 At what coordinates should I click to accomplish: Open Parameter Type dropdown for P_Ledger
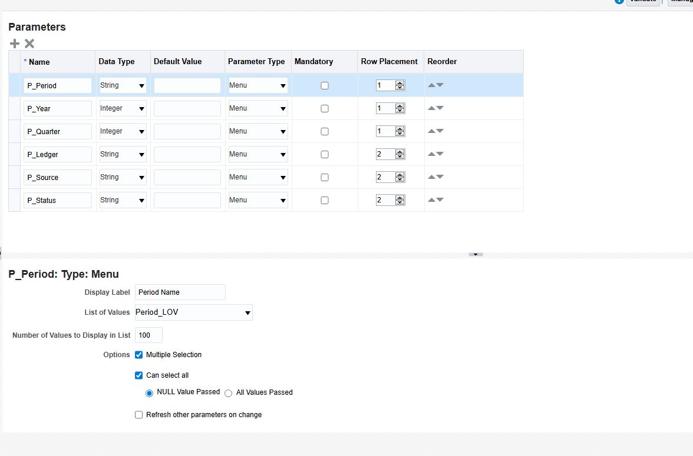[x=283, y=155]
